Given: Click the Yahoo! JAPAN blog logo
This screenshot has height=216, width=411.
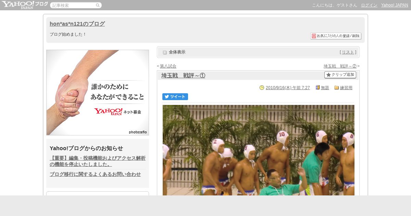Looking at the screenshot, I should point(25,5).
